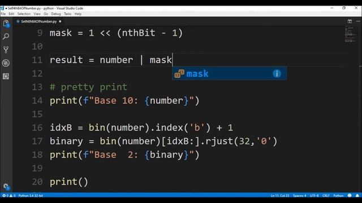Click the rjust(32,'0') line
362x203 pixels.
163,141
